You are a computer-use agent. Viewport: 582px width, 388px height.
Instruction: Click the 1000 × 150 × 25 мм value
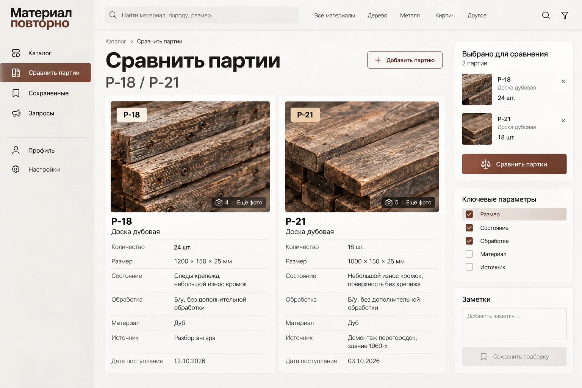(x=376, y=261)
